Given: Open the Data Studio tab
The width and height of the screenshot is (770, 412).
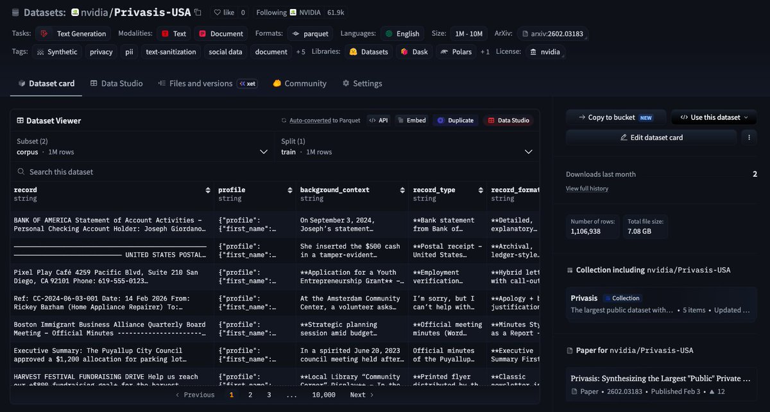Looking at the screenshot, I should pos(116,83).
